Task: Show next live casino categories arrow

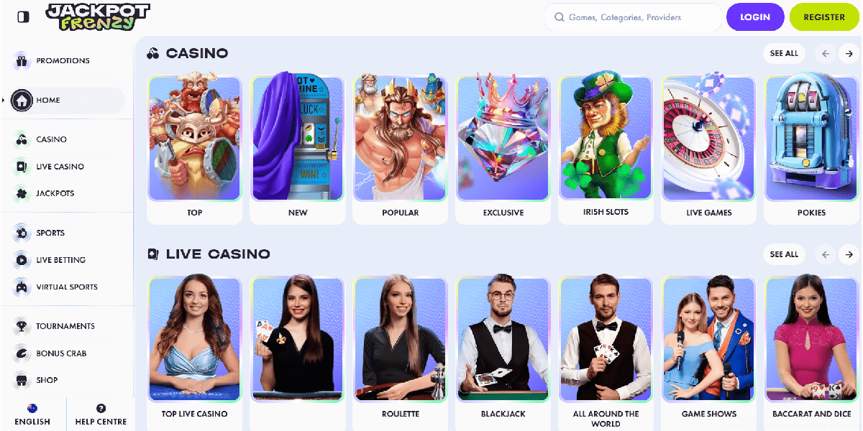Action: click(x=849, y=254)
